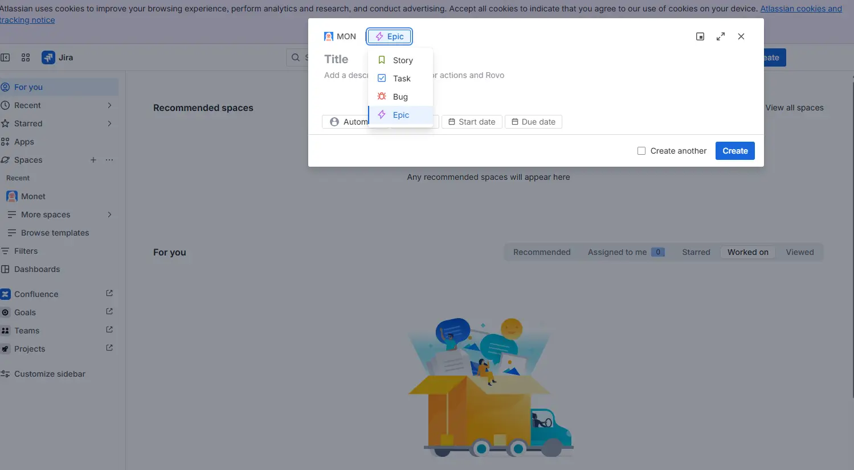Click the blue Create button in dialog
854x470 pixels.
(x=735, y=151)
